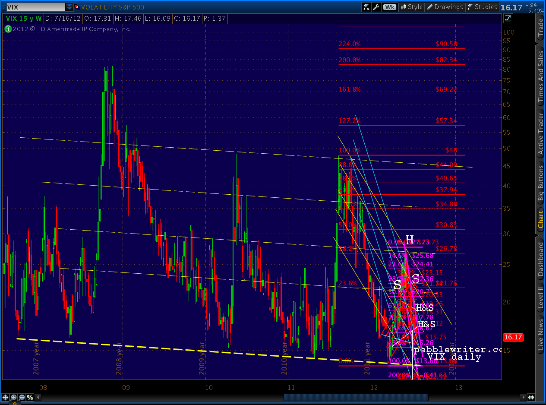The width and height of the screenshot is (546, 405).
Task: Click the Wk weekly timeframe button
Action: (390, 7)
